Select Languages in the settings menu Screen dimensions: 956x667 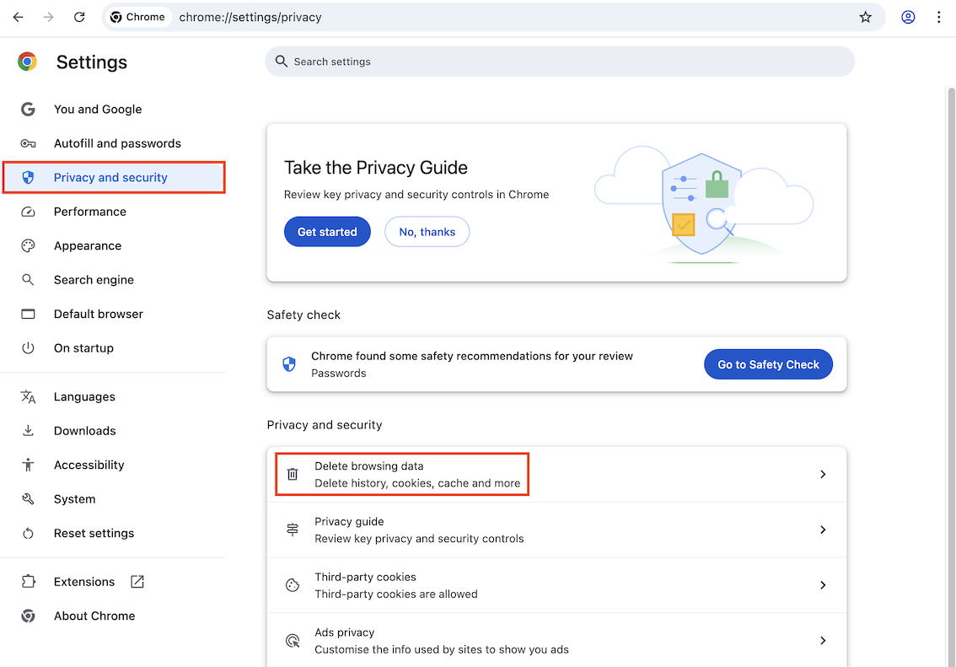coord(84,396)
